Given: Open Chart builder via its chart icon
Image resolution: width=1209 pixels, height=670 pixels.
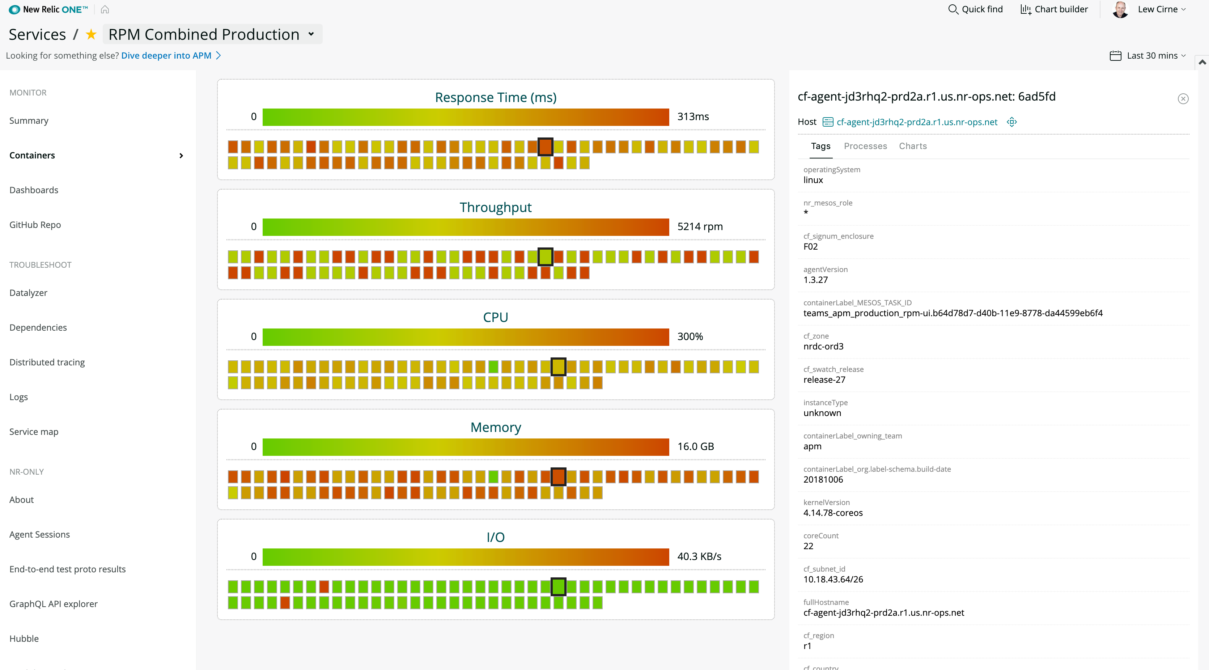Looking at the screenshot, I should tap(1026, 9).
